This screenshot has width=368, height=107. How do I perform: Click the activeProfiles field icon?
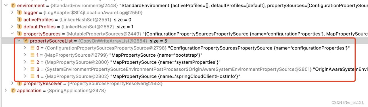(x=19, y=20)
